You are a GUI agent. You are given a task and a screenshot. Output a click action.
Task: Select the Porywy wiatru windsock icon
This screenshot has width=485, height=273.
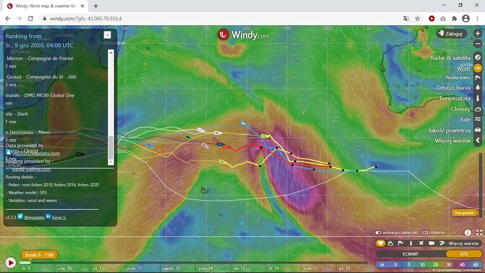point(478,77)
